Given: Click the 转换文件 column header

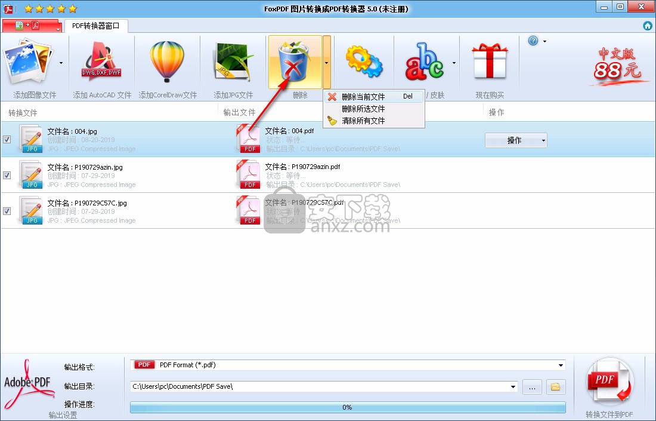Looking at the screenshot, I should point(23,113).
